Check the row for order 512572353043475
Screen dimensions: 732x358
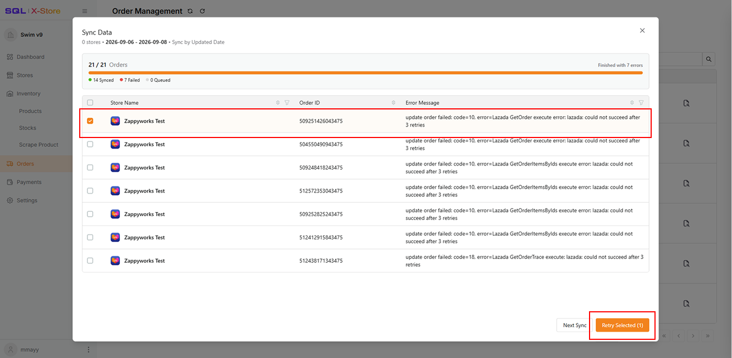(x=90, y=191)
